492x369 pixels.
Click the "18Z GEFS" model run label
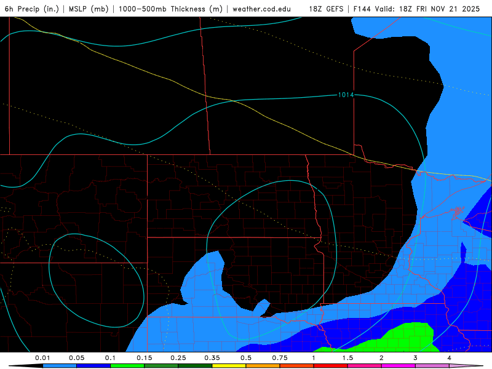[x=326, y=9]
